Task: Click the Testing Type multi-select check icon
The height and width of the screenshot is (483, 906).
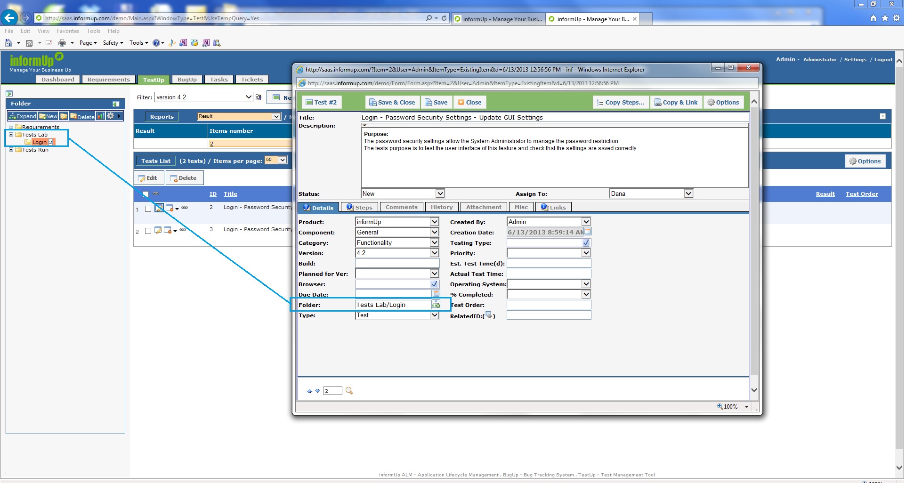Action: coord(586,242)
